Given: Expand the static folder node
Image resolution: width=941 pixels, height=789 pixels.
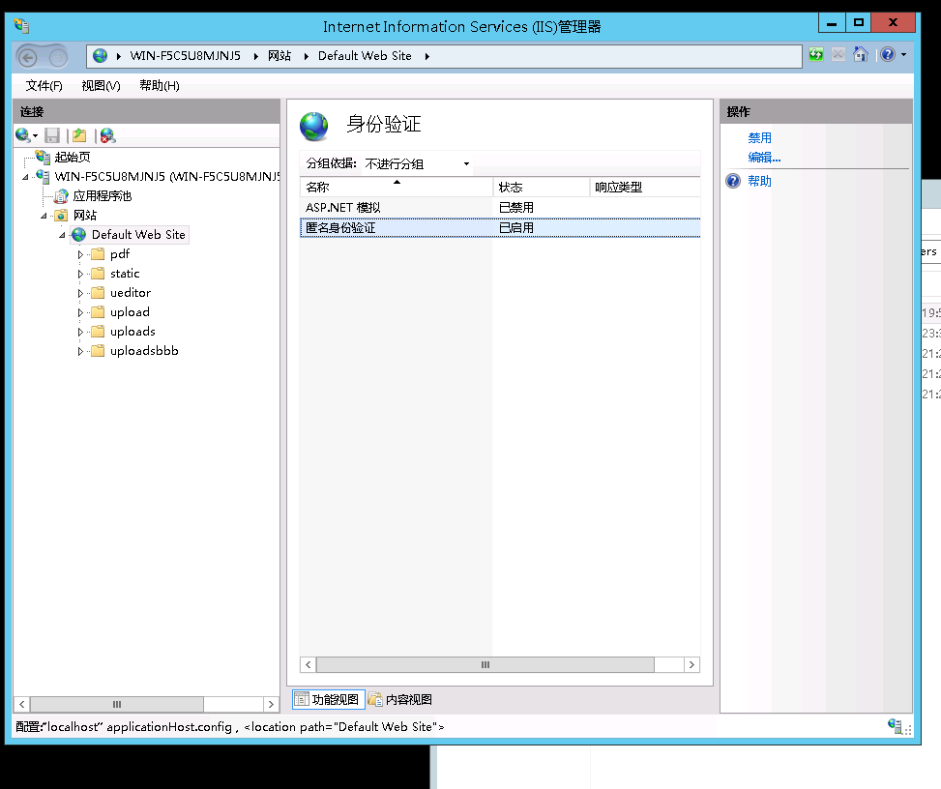Looking at the screenshot, I should tap(80, 274).
